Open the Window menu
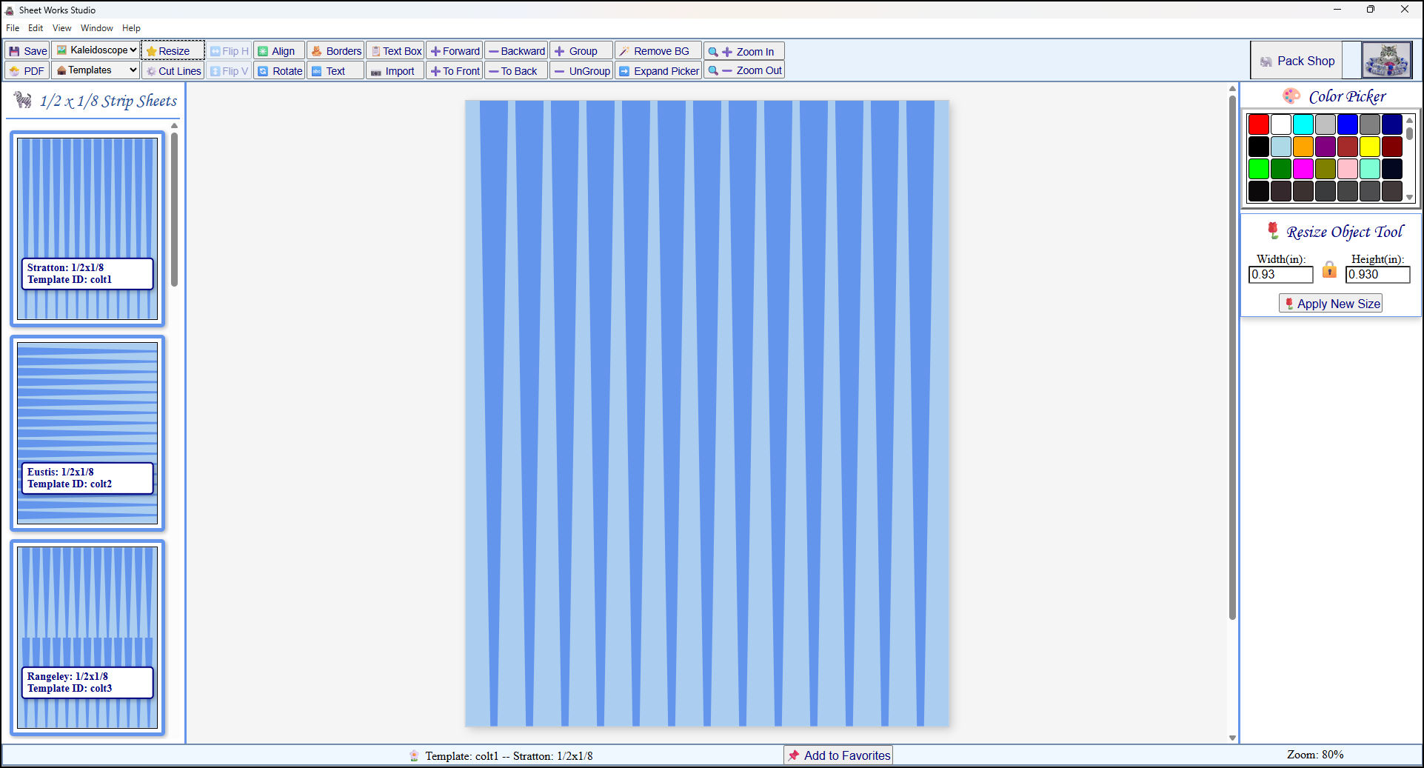 click(x=96, y=28)
